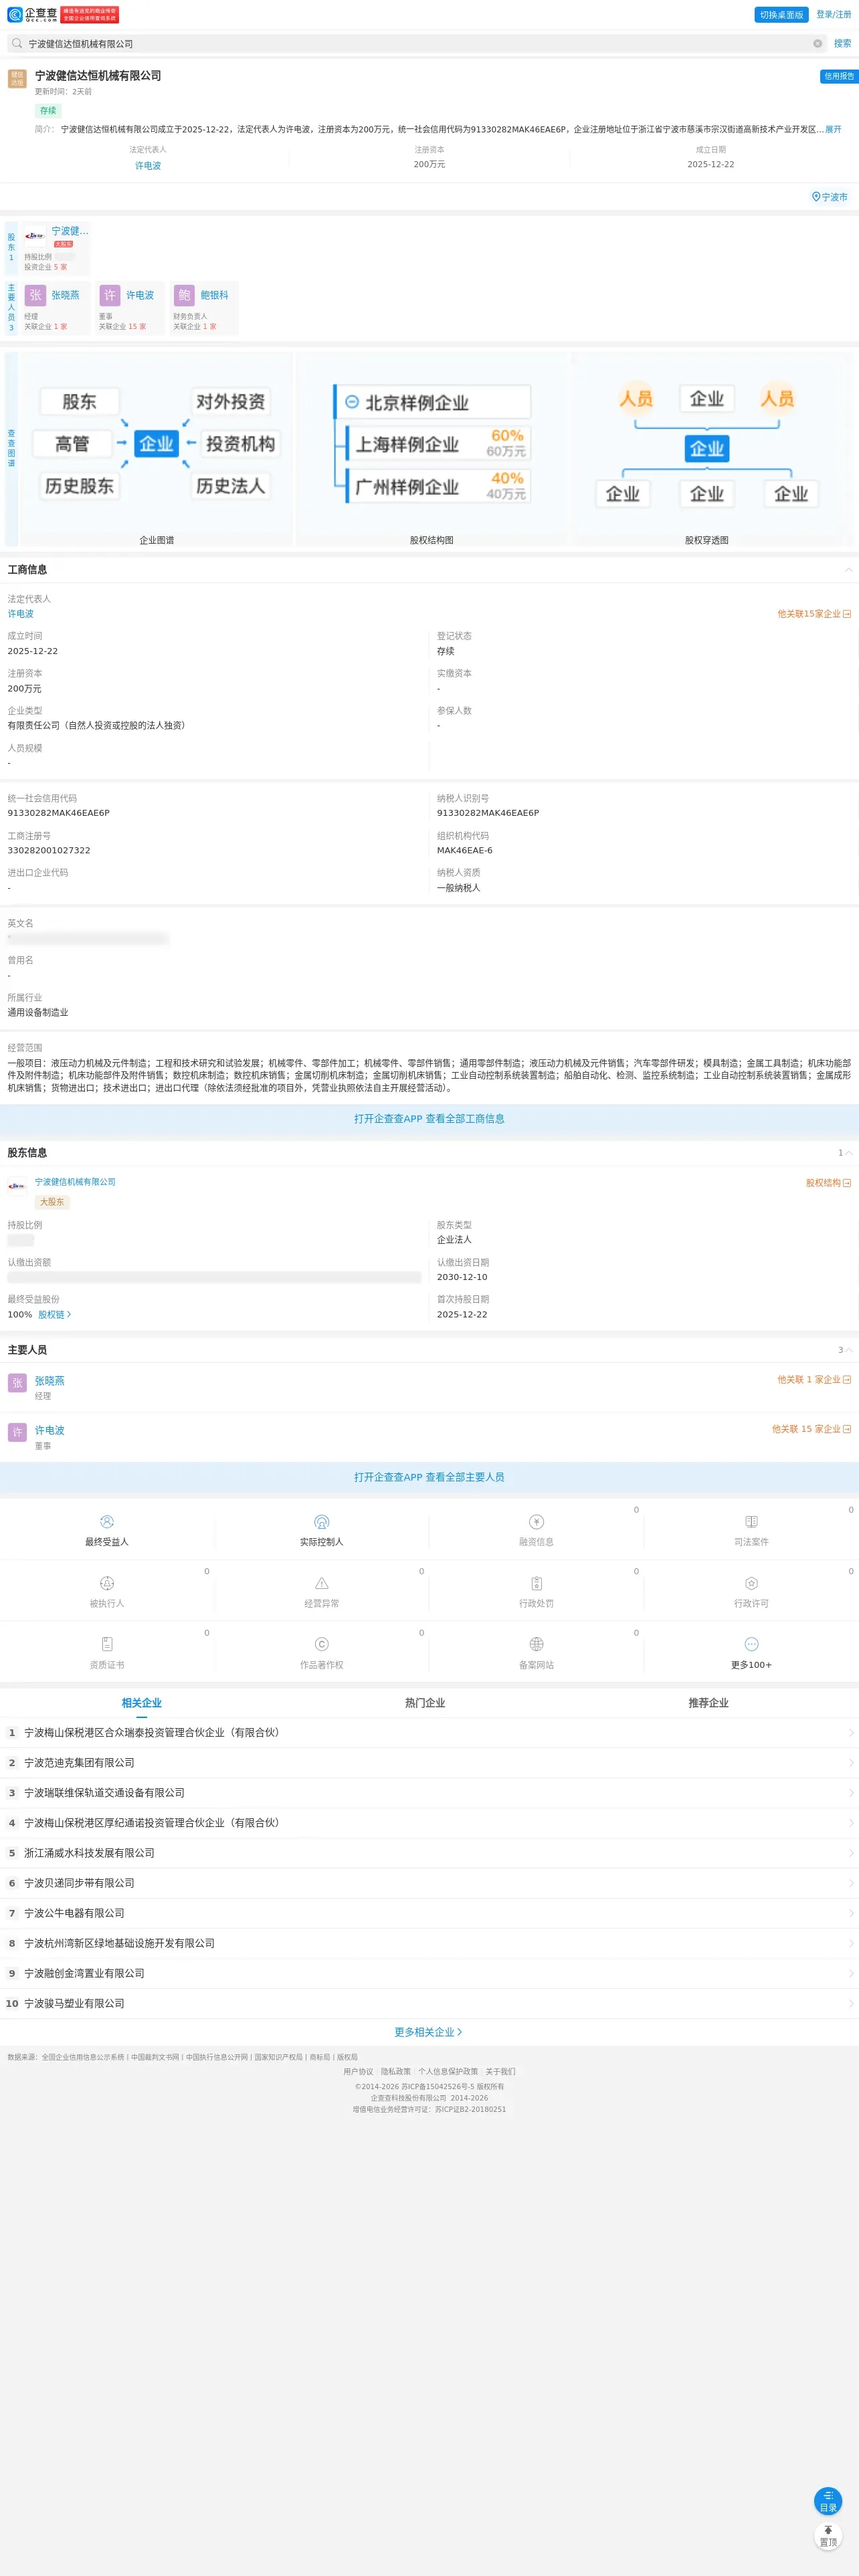Click the 张 avatar in the 主要人员 list
This screenshot has width=859, height=2576.
tap(17, 1383)
